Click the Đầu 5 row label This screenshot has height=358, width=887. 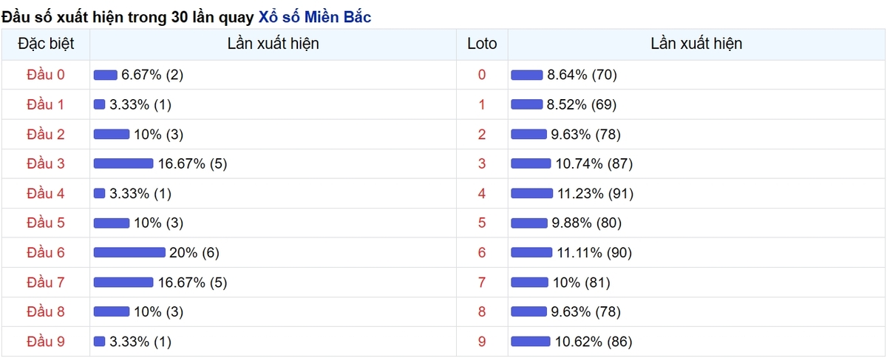pos(46,223)
